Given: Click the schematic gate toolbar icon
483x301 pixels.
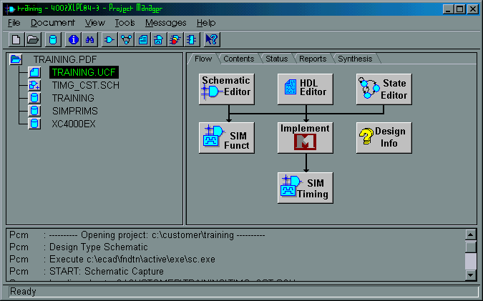Looking at the screenshot, I should click(x=109, y=39).
